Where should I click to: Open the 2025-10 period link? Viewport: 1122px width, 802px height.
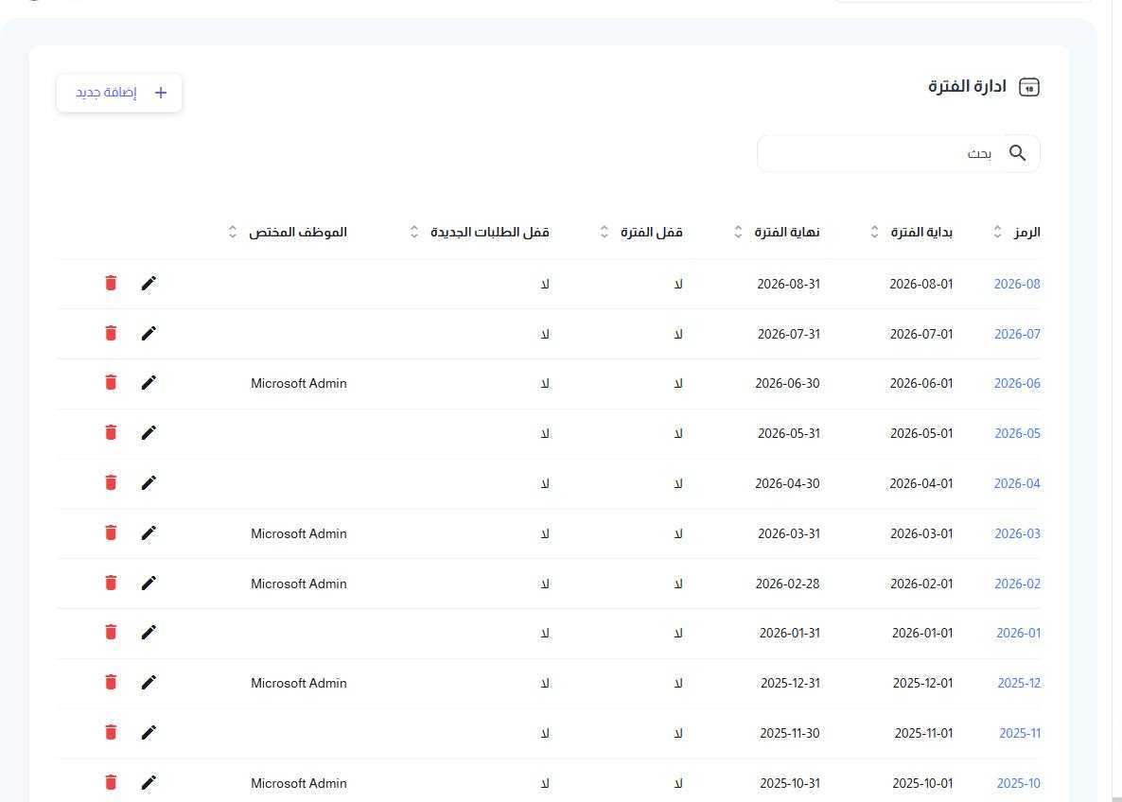(x=1018, y=783)
